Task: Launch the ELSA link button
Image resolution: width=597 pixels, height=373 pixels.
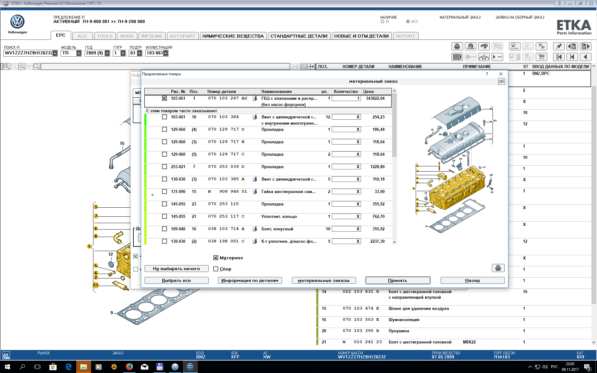Action: 515,47
